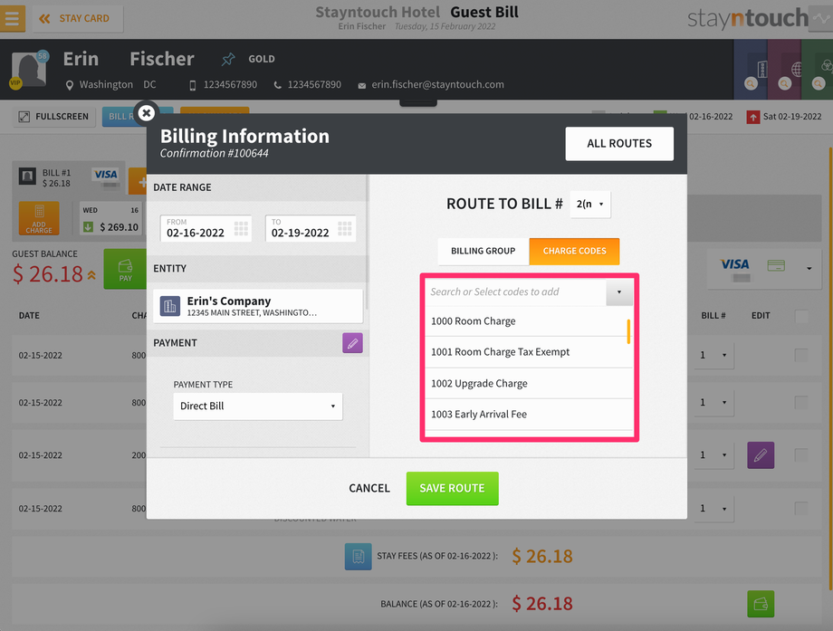Click the mobile phone icon
This screenshot has width=833, height=631.
192,85
